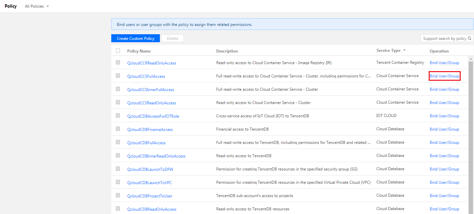Viewport: 474px width, 214px height.
Task: Bind User/Group for QcloudCDBInnerReadOnlyAccess
Action: coord(444,156)
